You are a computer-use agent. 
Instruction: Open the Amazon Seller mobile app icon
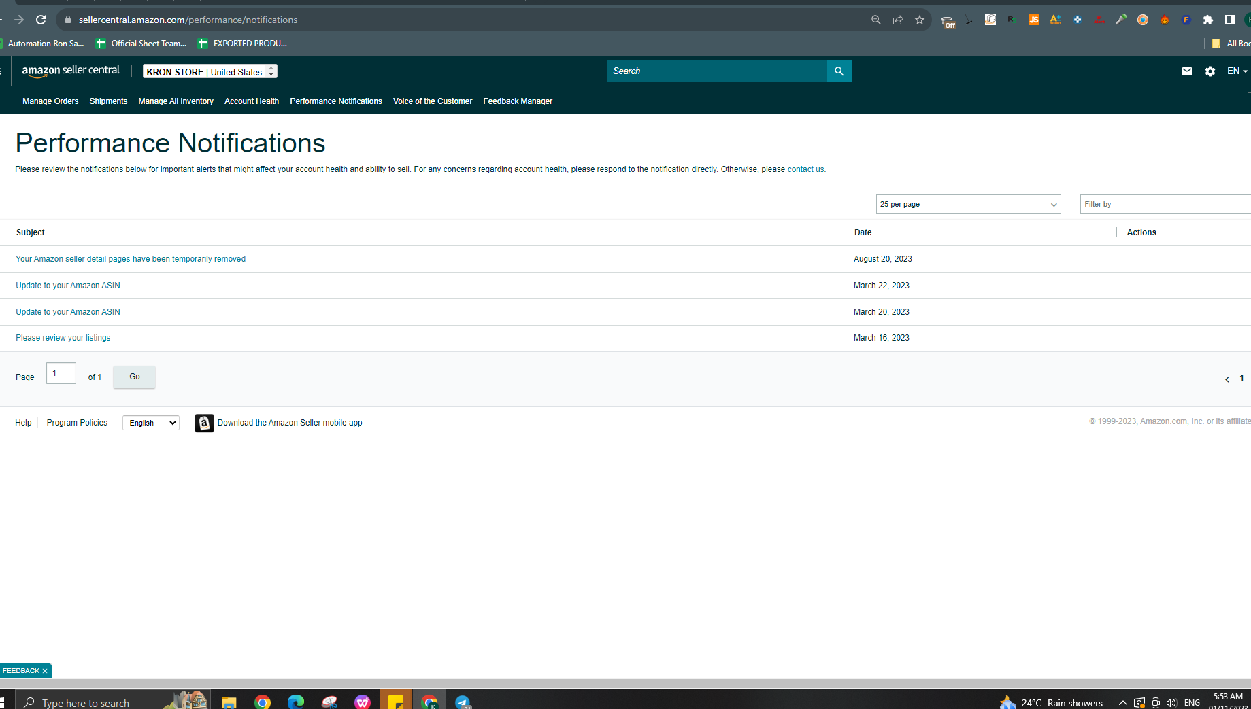[x=204, y=423]
